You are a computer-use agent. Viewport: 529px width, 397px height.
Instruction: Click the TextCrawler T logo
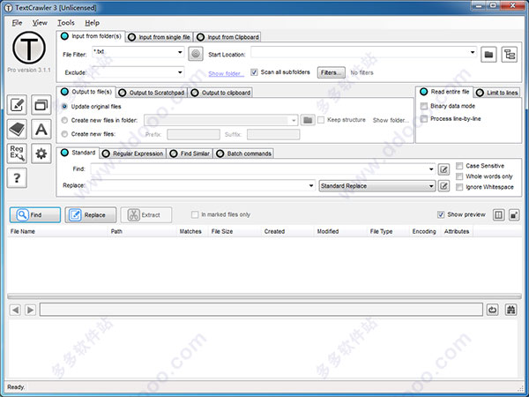click(29, 48)
